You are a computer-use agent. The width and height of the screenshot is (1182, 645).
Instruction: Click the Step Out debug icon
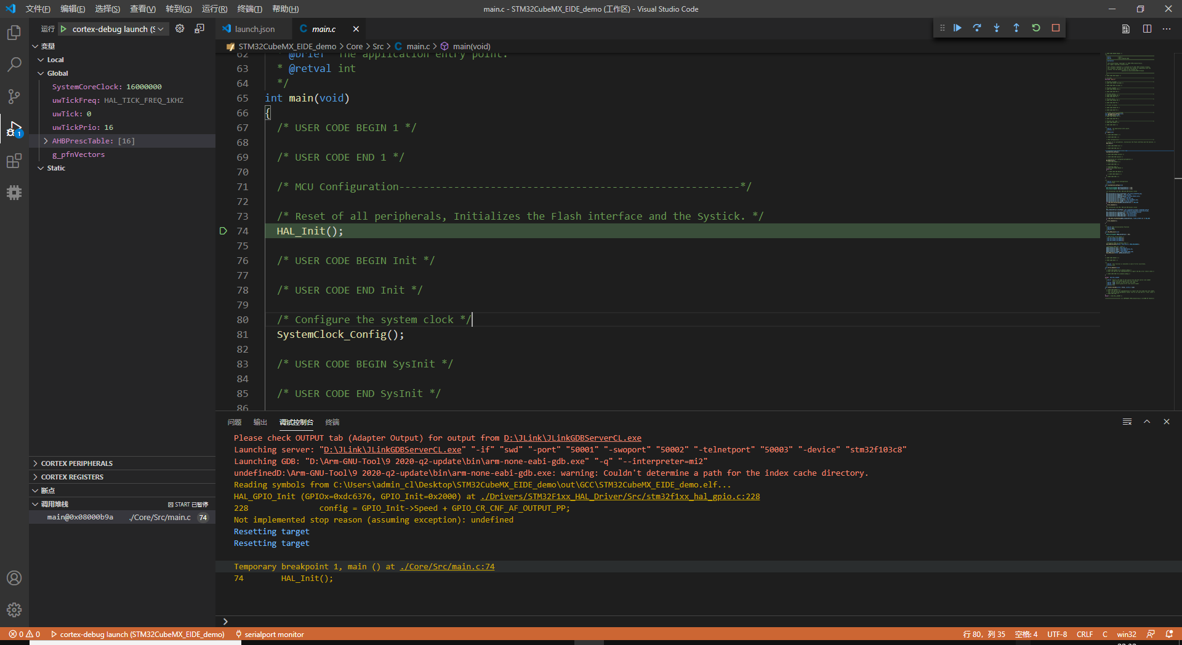(x=1016, y=28)
